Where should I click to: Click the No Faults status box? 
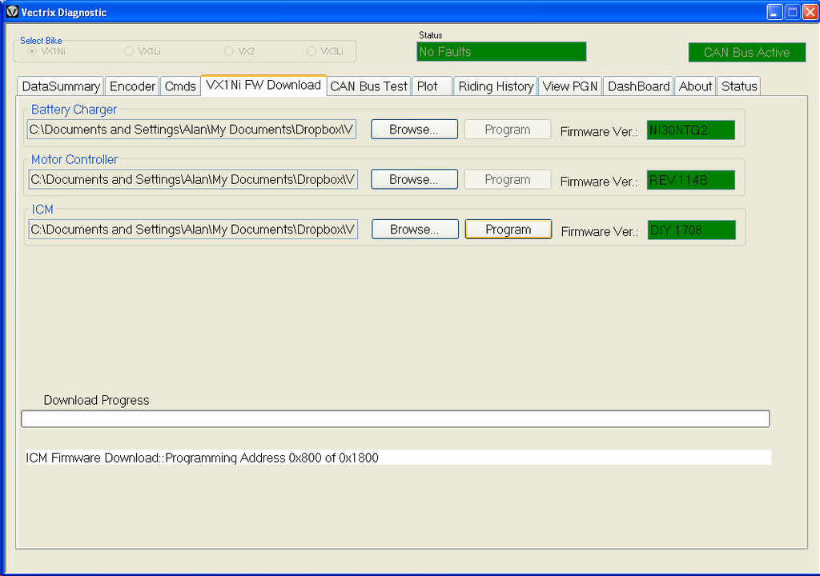pos(501,52)
